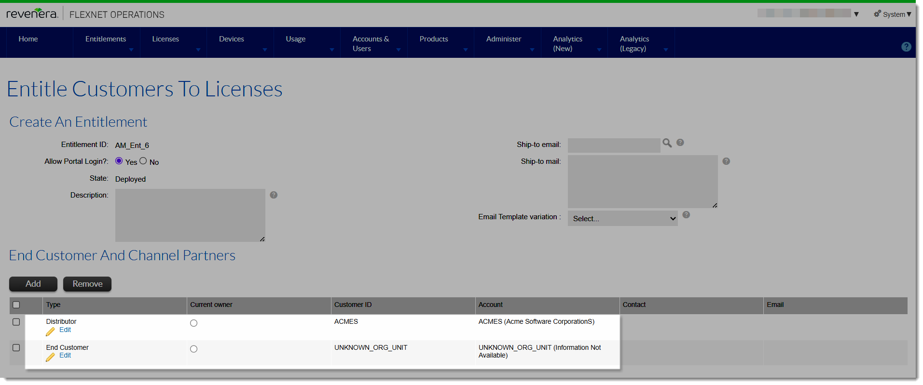Viewport: 923px width, 385px height.
Task: Tick the select-all checkbox in table header
Action: (16, 305)
